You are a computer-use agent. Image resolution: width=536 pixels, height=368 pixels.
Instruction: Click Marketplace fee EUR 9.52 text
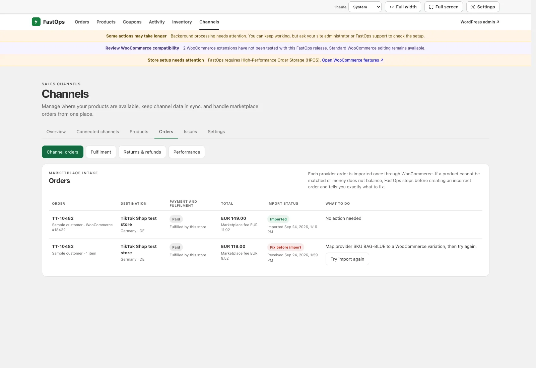[239, 256]
